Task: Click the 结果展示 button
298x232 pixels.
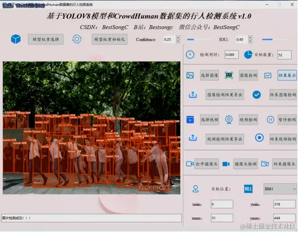Action: tap(287, 75)
